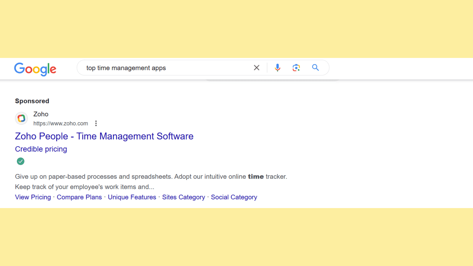The height and width of the screenshot is (266, 473).
Task: Start voice search with microphone icon
Action: (x=277, y=68)
